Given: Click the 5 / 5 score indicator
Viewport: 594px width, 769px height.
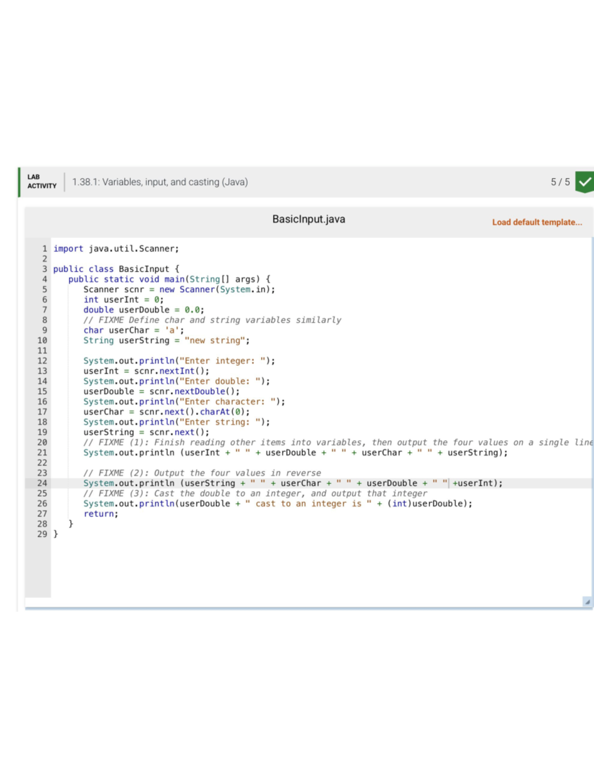Looking at the screenshot, I should pos(560,182).
